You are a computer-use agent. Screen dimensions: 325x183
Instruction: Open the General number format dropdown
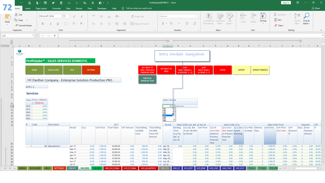pos(197,16)
